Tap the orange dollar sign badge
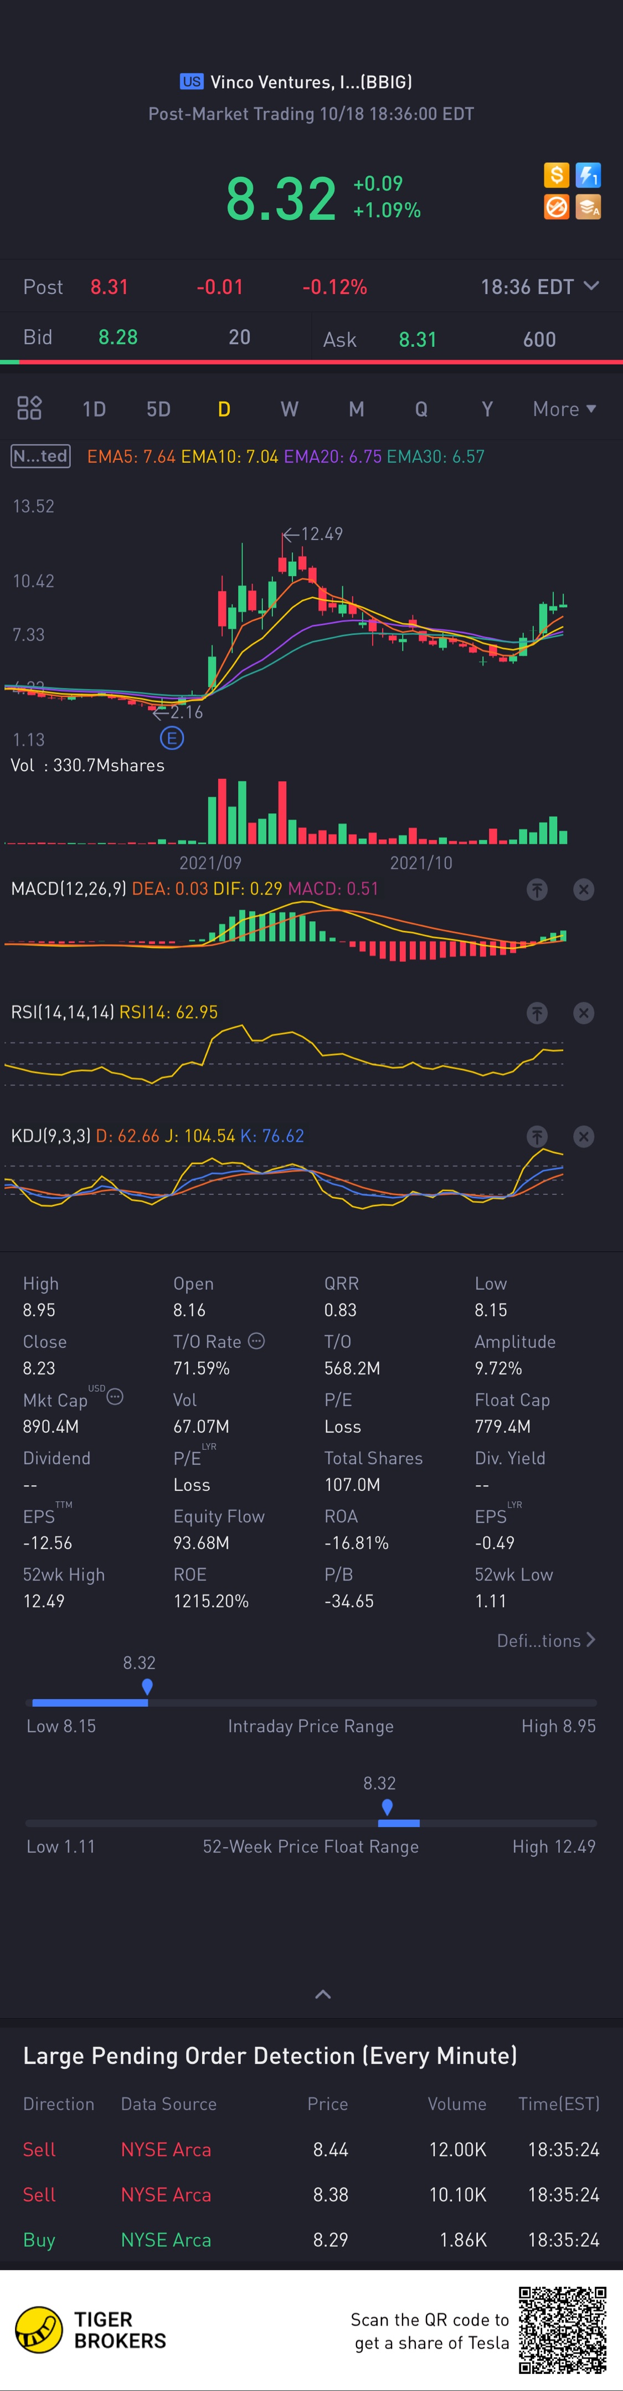623x2391 pixels. point(556,175)
